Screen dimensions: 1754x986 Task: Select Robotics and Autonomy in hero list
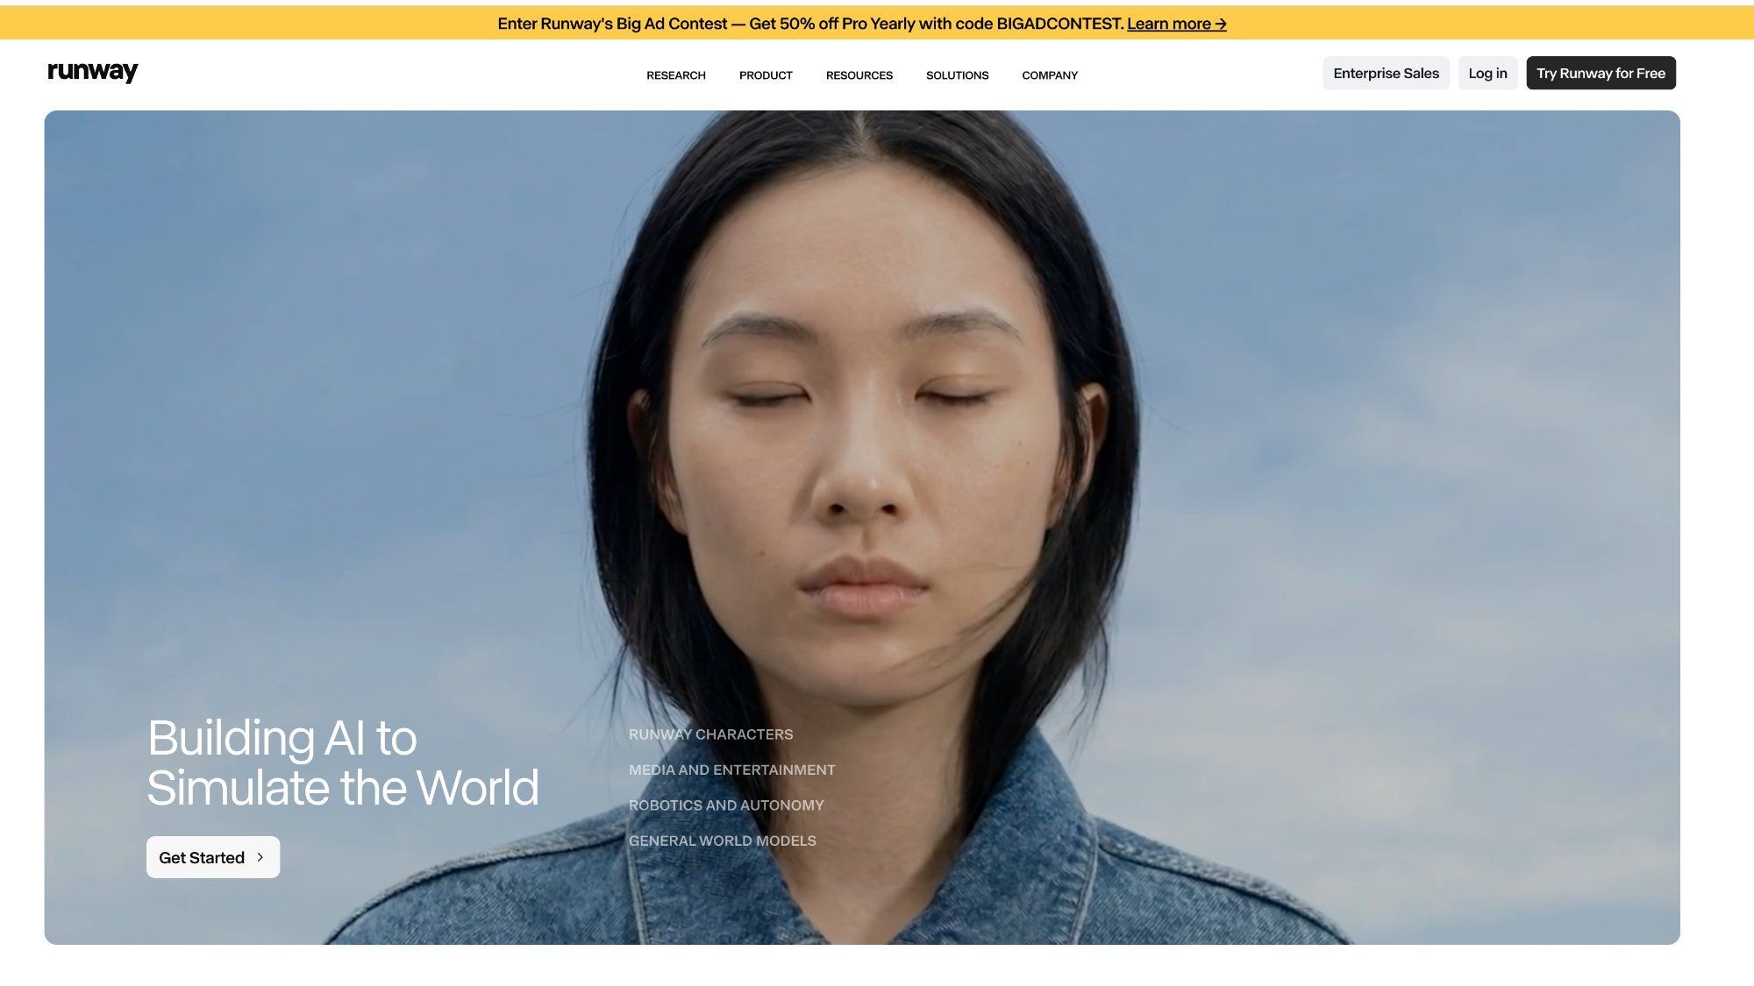(x=726, y=805)
